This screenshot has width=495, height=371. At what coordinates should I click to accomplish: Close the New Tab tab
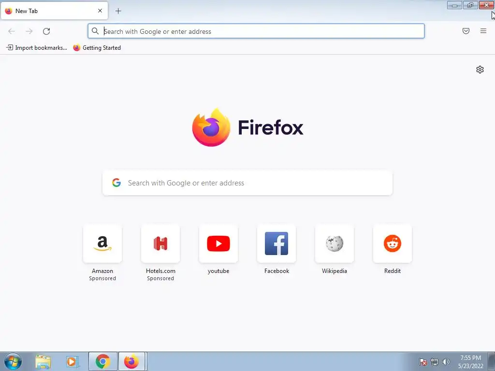tap(100, 11)
